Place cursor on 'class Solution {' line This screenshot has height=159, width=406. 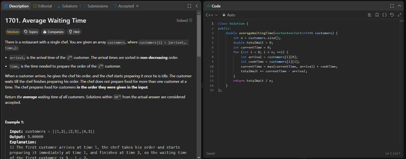tap(233, 24)
